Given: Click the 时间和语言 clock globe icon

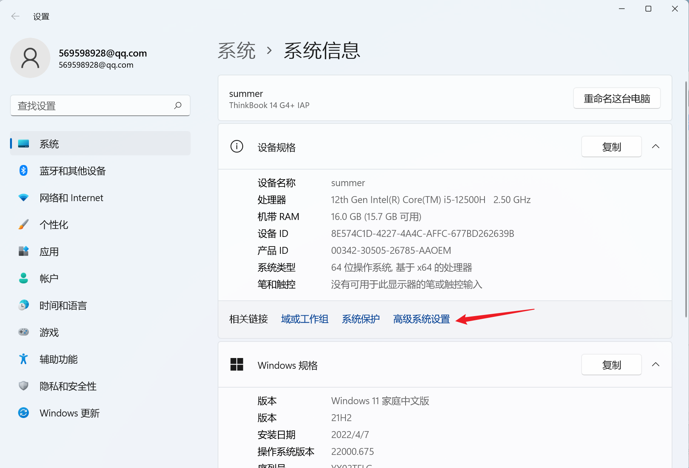Looking at the screenshot, I should click(x=23, y=305).
